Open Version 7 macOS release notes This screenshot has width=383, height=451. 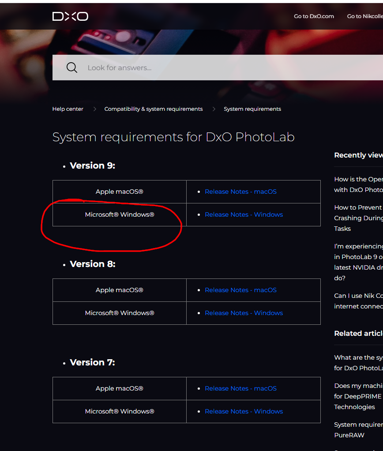pos(240,388)
